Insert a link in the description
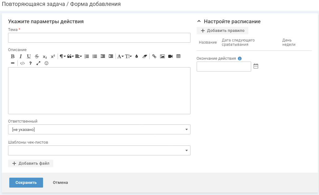The width and height of the screenshot is (319, 195). (154, 56)
